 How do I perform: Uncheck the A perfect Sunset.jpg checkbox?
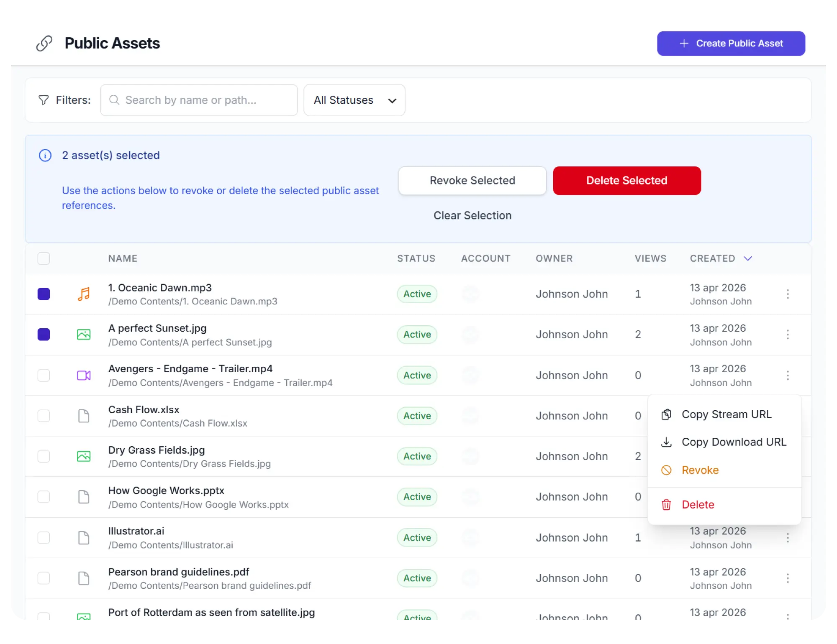click(x=44, y=335)
